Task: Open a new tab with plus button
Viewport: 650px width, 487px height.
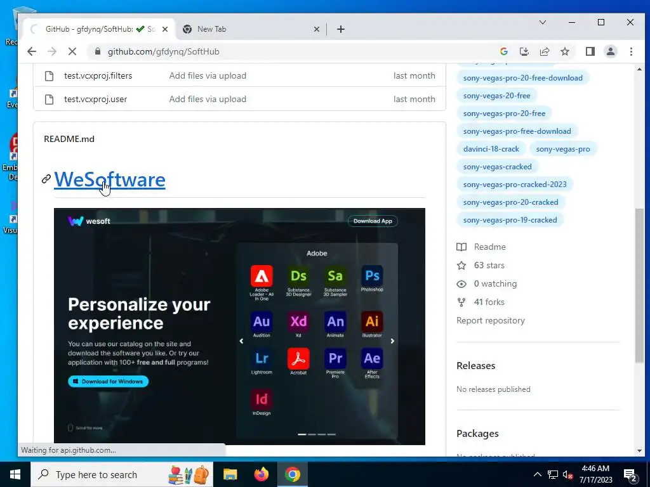Action: pos(341,29)
